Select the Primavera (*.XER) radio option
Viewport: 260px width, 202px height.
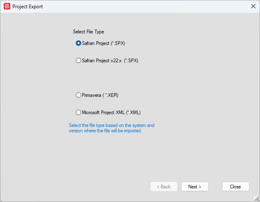[x=79, y=95]
